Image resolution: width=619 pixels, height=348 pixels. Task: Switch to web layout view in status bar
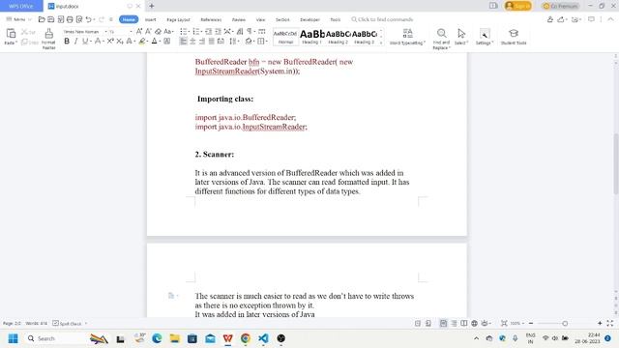tap(474, 323)
